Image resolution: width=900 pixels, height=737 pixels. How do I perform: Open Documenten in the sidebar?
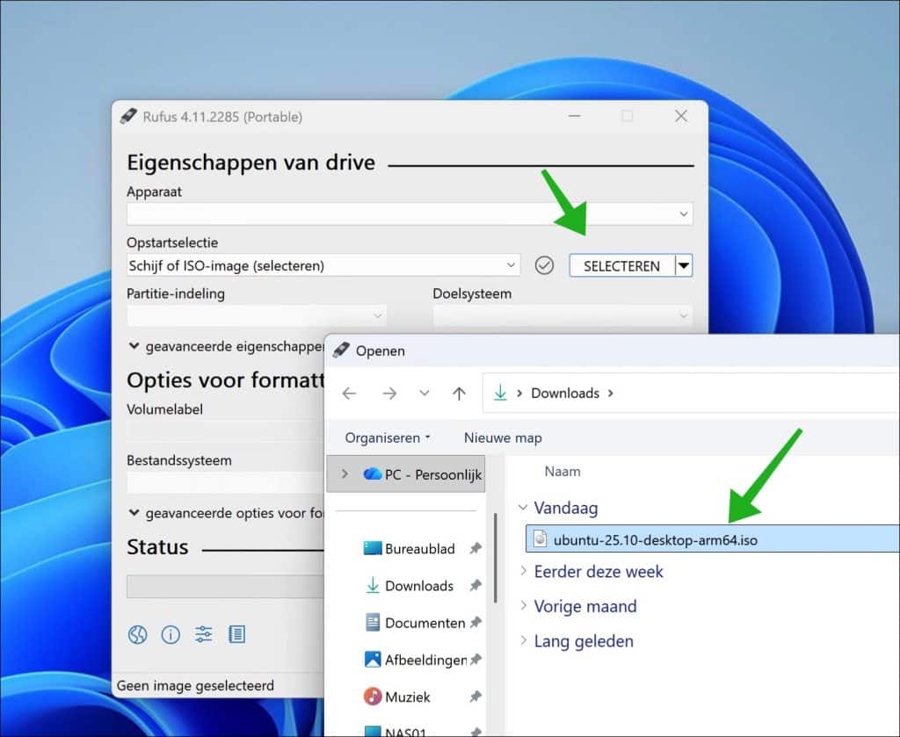(425, 623)
